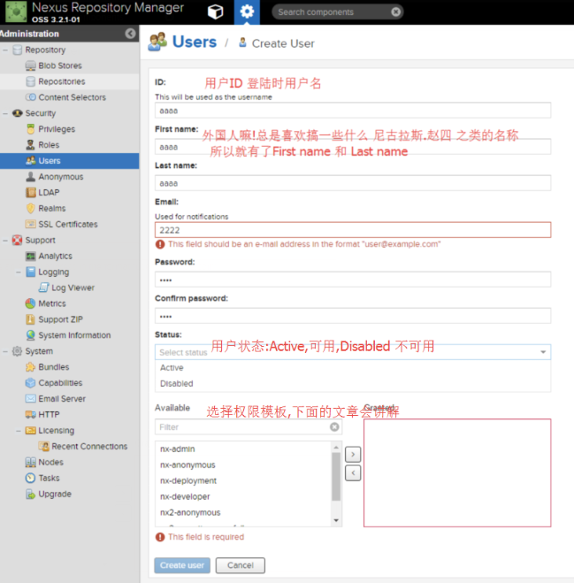Click the Password input field
Viewport: 574px width, 583px height.
(x=352, y=280)
